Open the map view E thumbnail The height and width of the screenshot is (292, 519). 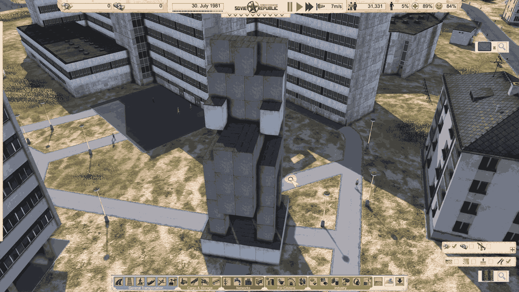tap(485, 47)
